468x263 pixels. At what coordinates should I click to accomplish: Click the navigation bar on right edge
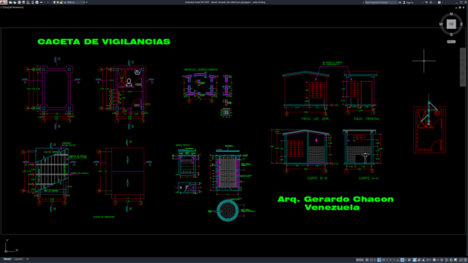[x=462, y=66]
